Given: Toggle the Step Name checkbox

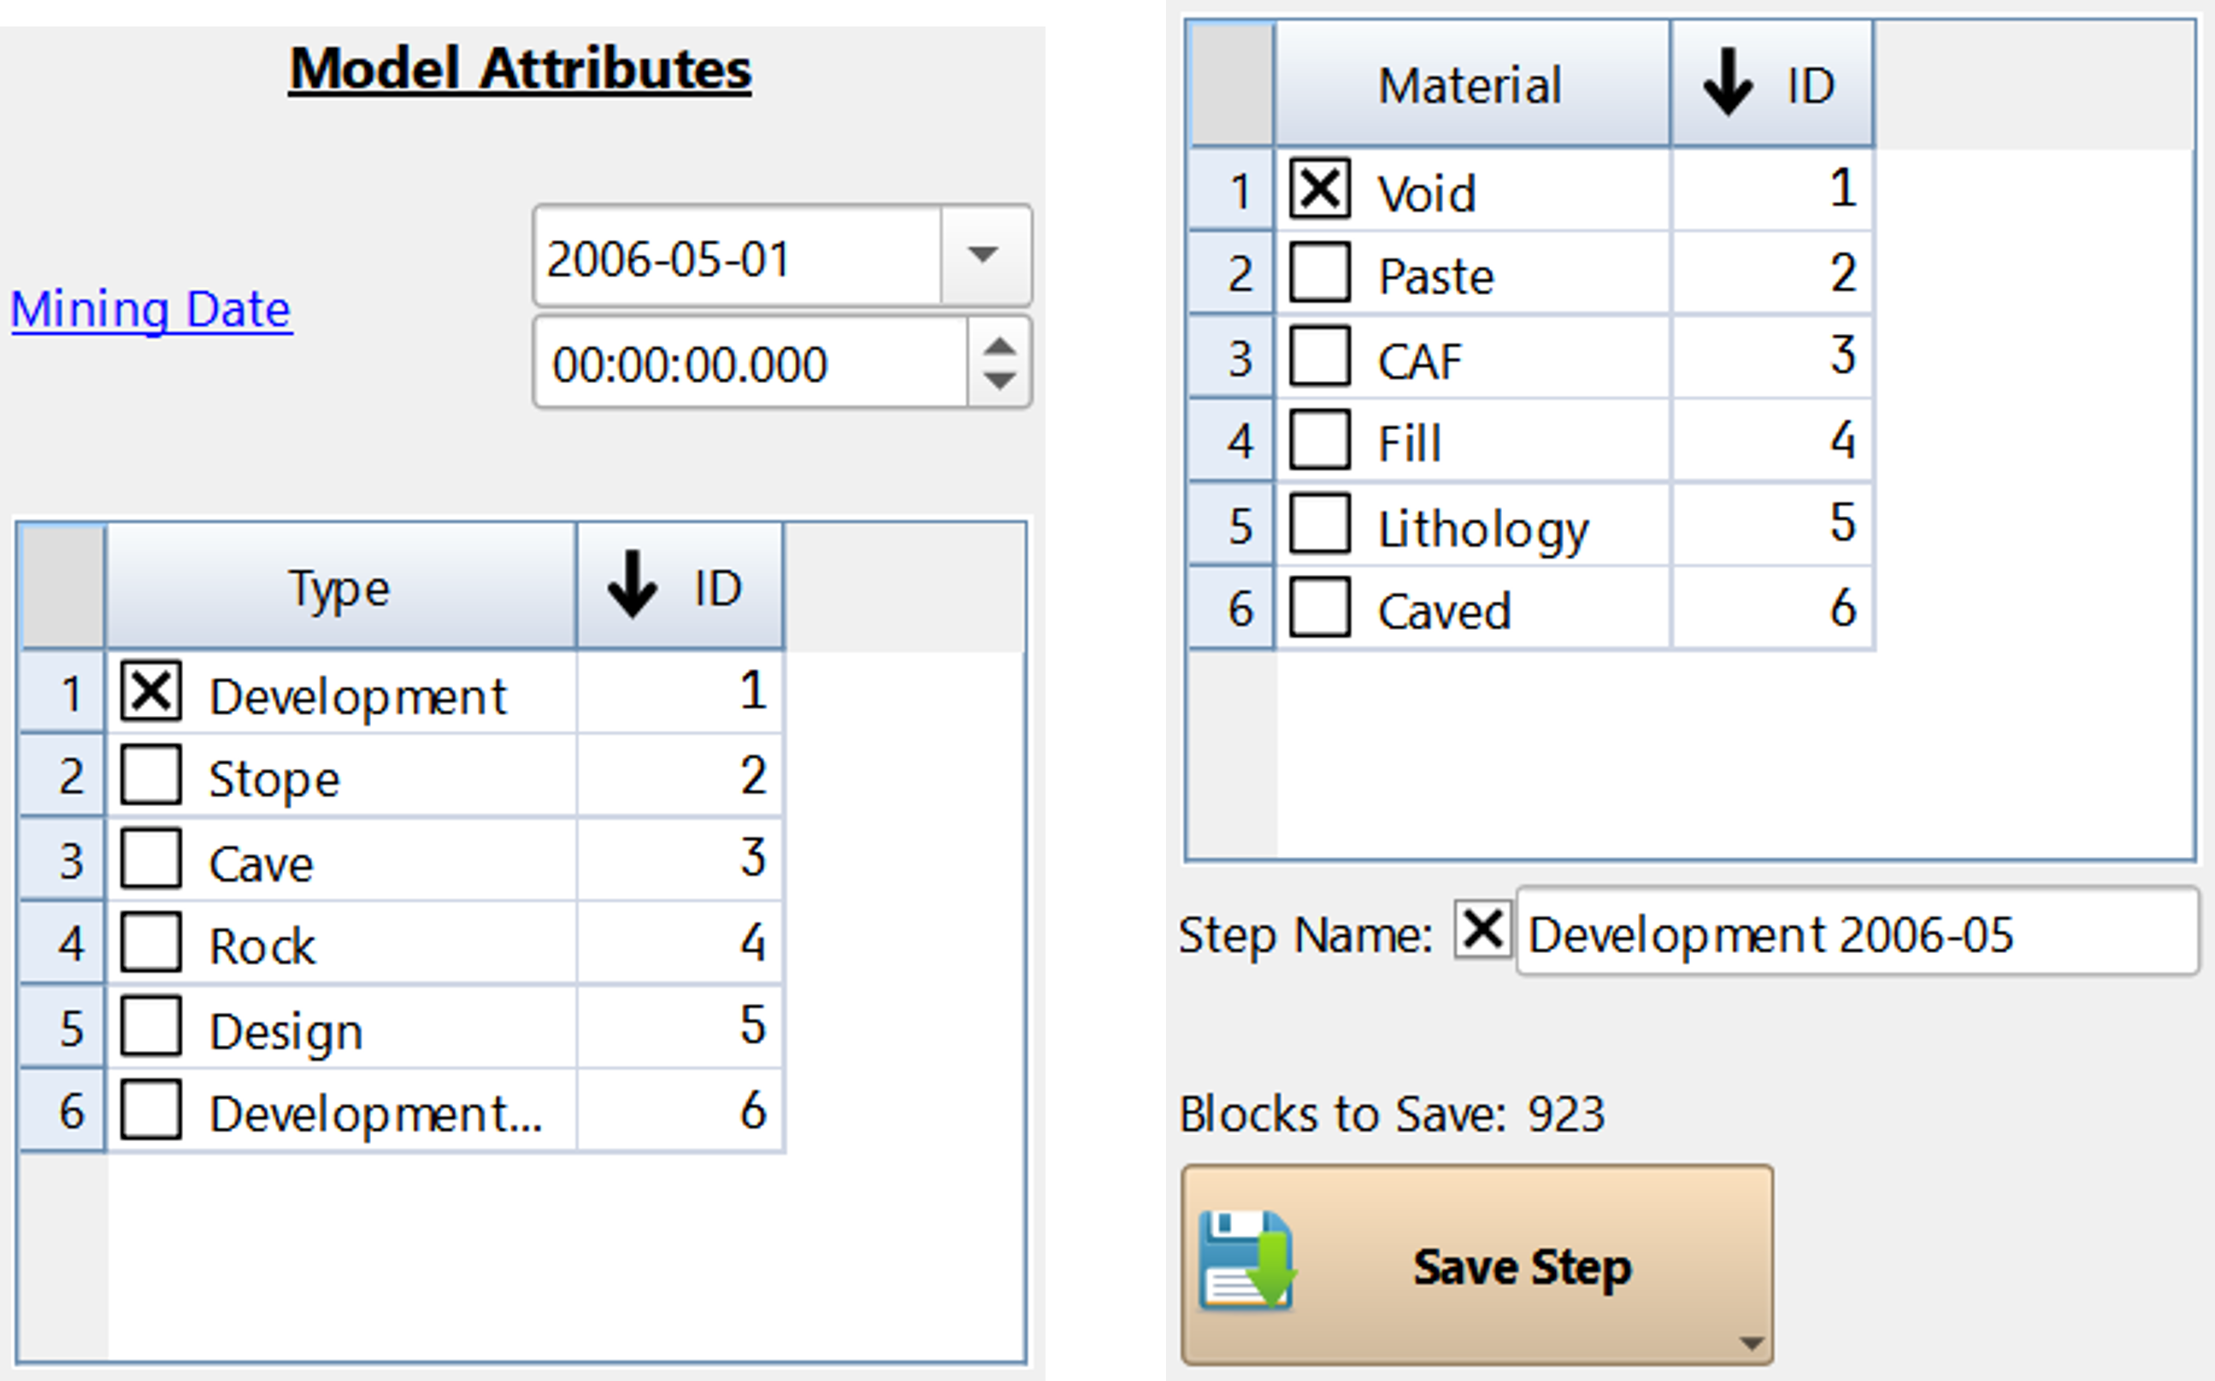Looking at the screenshot, I should coord(1482,931).
